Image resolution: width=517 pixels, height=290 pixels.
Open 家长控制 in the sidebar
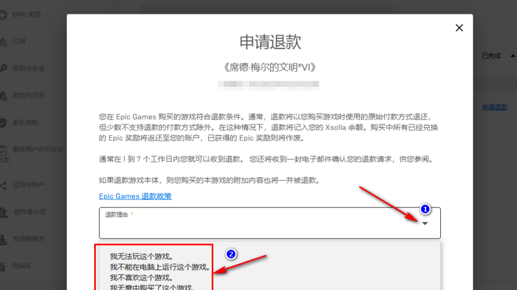[x=25, y=122]
